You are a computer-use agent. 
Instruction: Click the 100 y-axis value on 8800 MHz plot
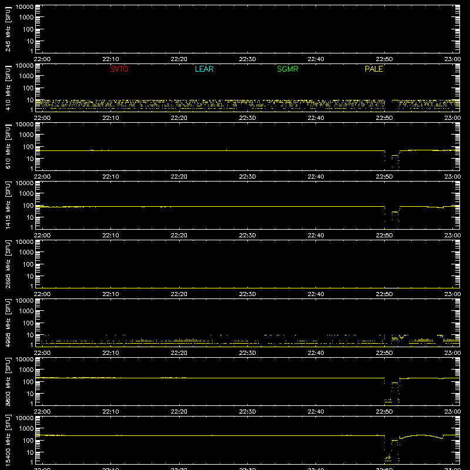point(28,382)
